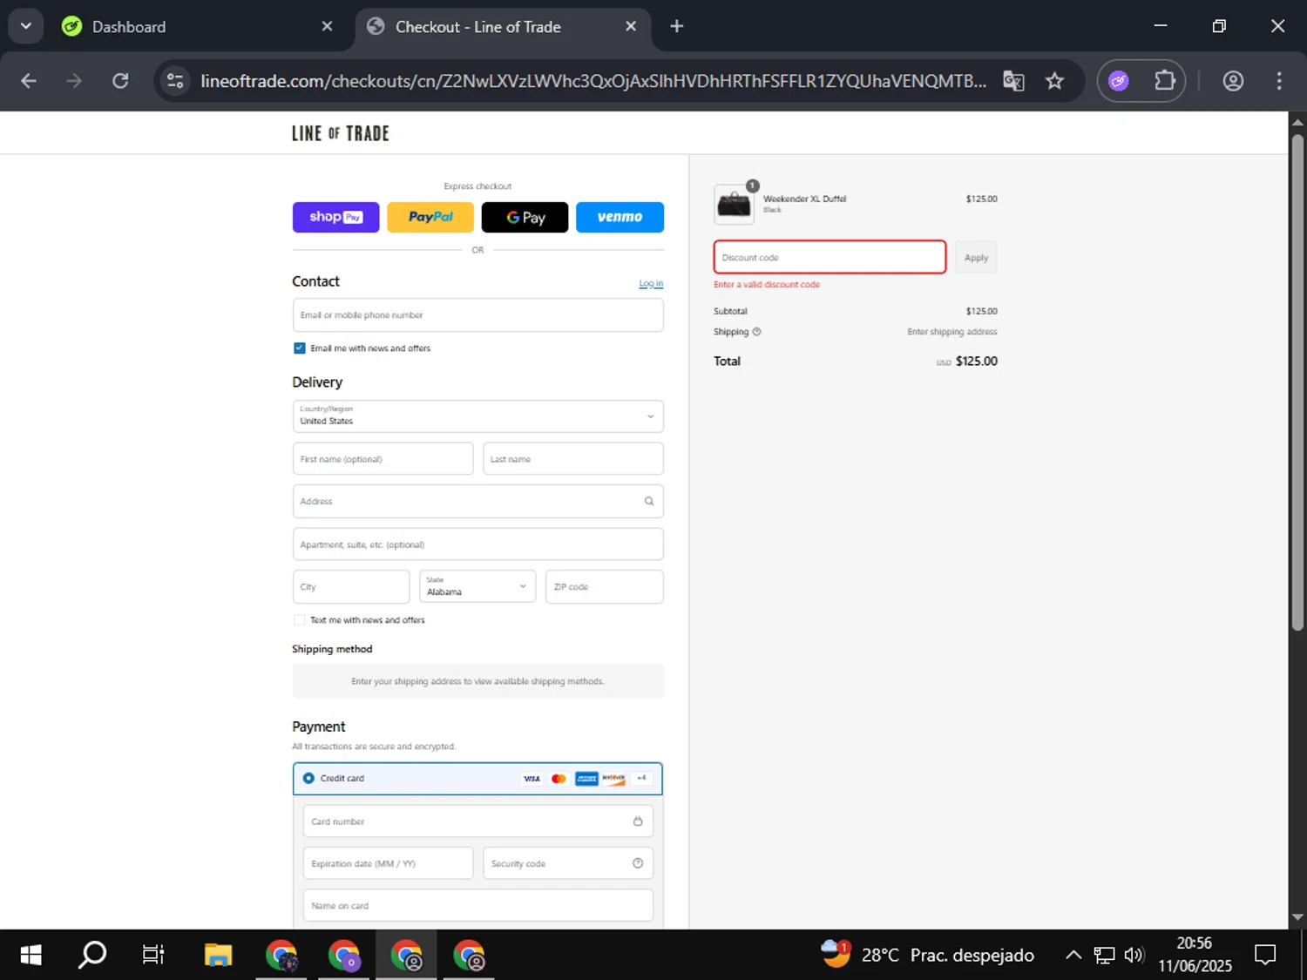Apply the discount code
This screenshot has height=980, width=1307.
click(x=976, y=257)
